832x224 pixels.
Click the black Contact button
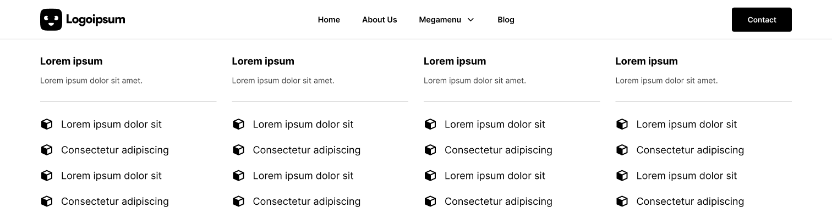762,20
